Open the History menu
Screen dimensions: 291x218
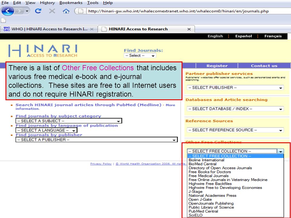click(48, 3)
